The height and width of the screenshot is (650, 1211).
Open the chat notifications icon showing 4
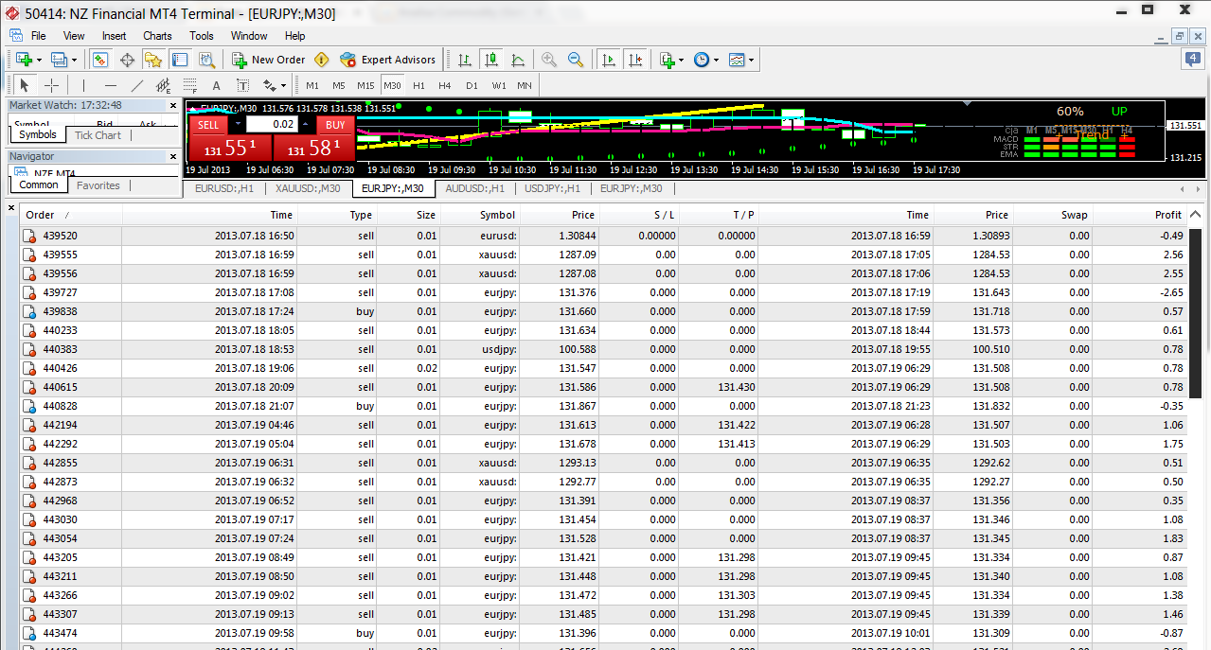pyautogui.click(x=1193, y=60)
